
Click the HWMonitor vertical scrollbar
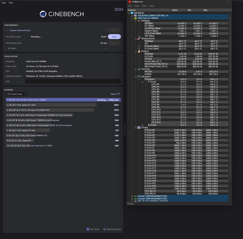[230, 97]
